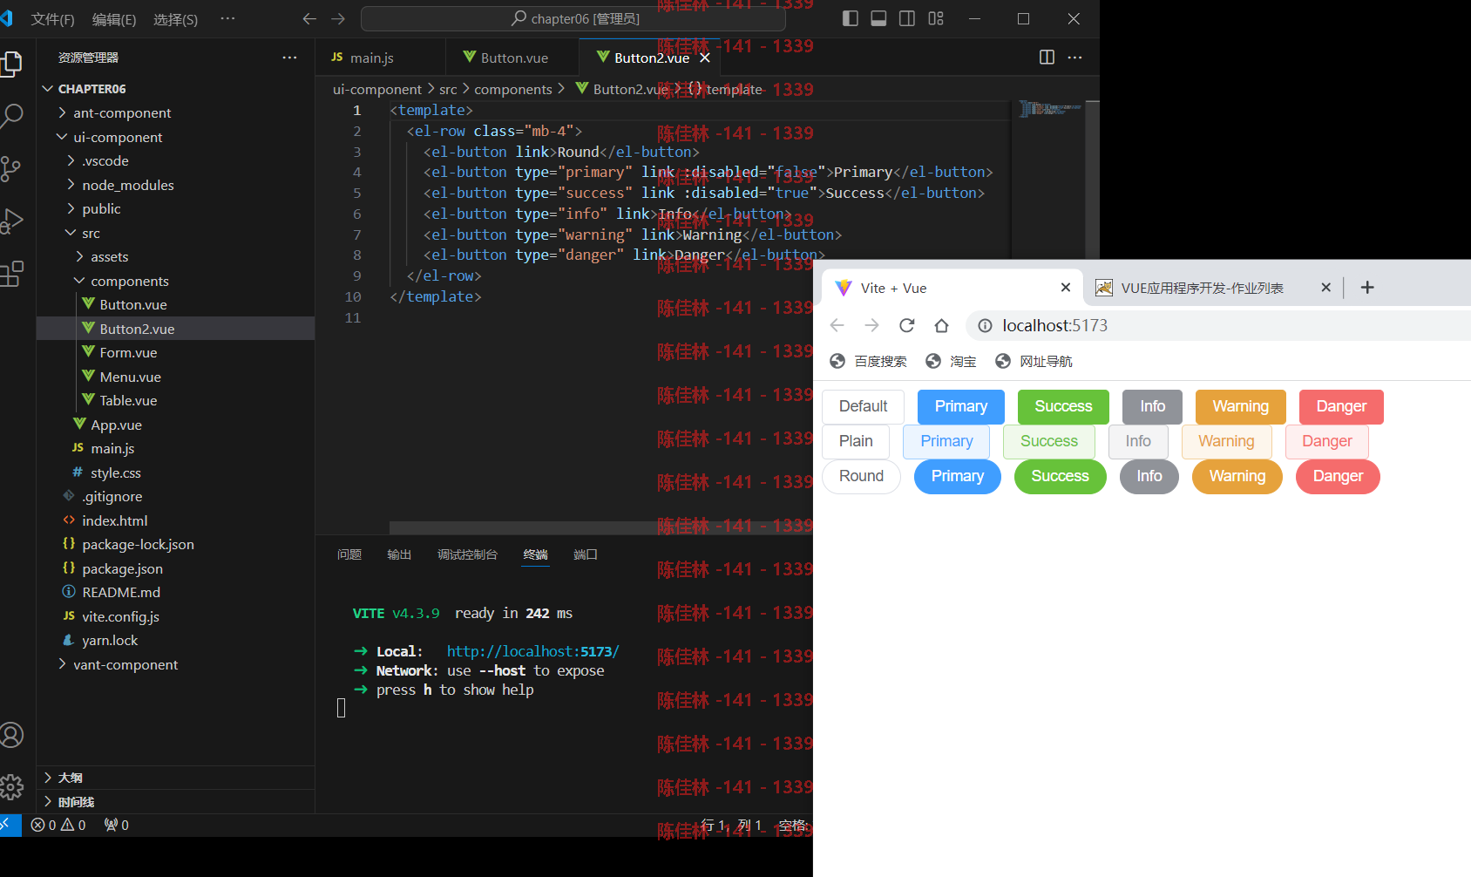This screenshot has height=877, width=1471.
Task: Switch to the 端口 panel tab
Action: point(586,554)
